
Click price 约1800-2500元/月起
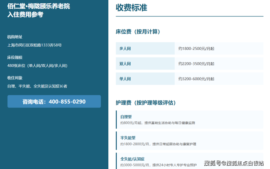tap(196, 49)
